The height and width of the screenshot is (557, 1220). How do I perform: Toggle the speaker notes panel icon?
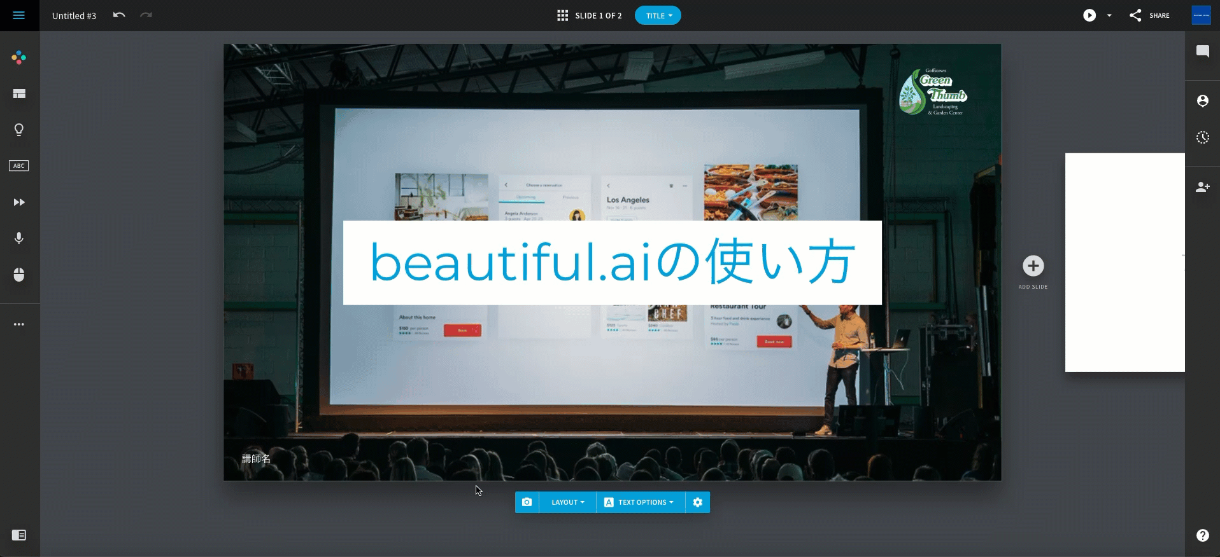click(x=19, y=535)
